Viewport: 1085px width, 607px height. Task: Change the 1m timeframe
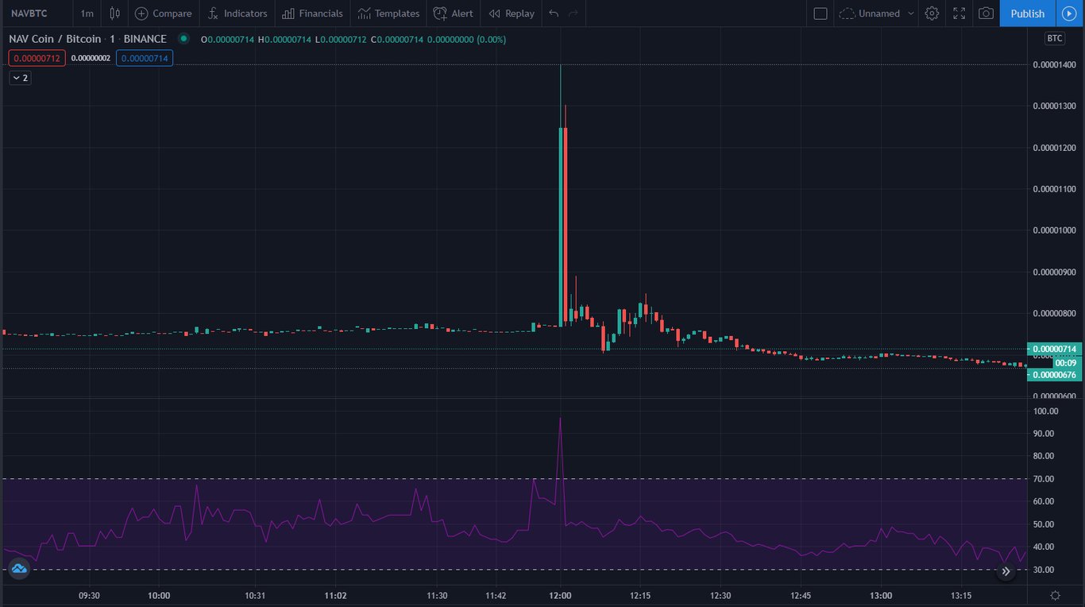tap(87, 13)
